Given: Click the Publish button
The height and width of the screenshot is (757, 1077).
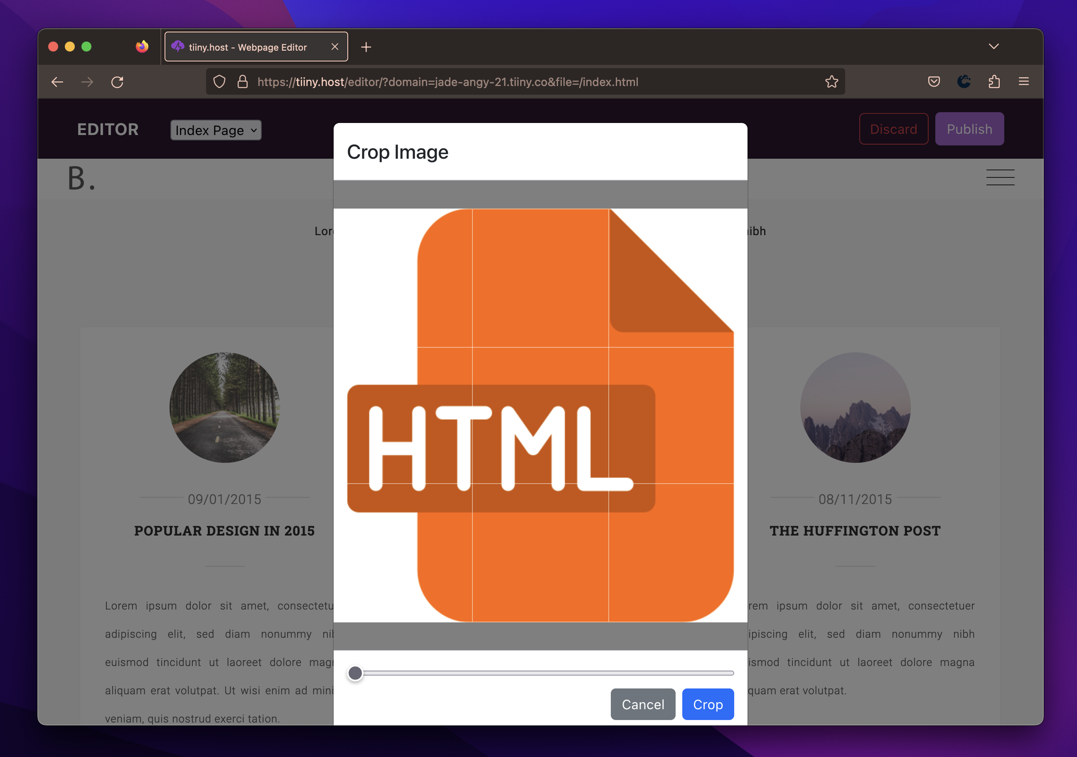Looking at the screenshot, I should point(969,129).
